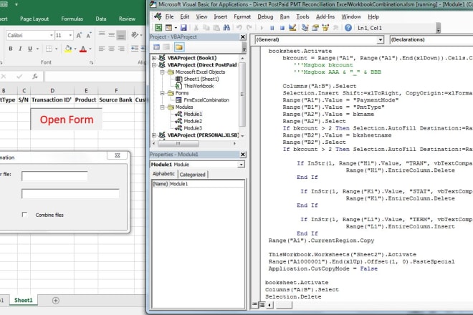The height and width of the screenshot is (315, 473).
Task: Save the VBA project with the floppy icon
Action: coord(183,28)
